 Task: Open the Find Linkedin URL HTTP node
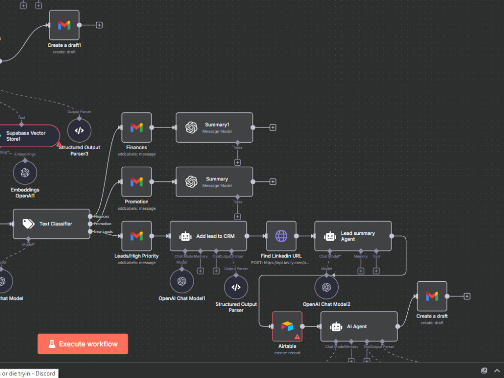[281, 236]
